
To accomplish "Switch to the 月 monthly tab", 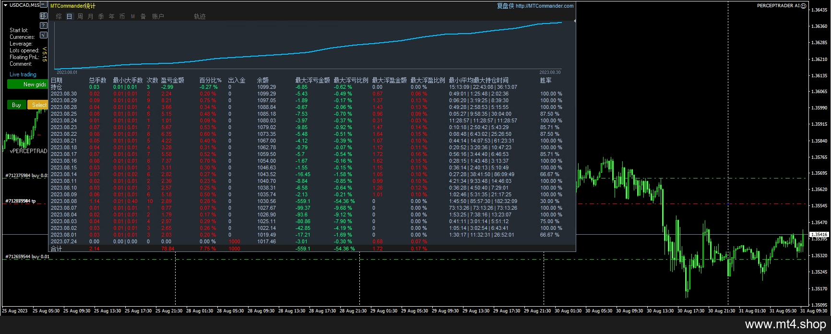I will [91, 16].
